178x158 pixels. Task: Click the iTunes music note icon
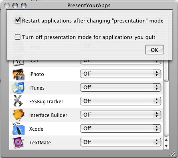coord(18,88)
